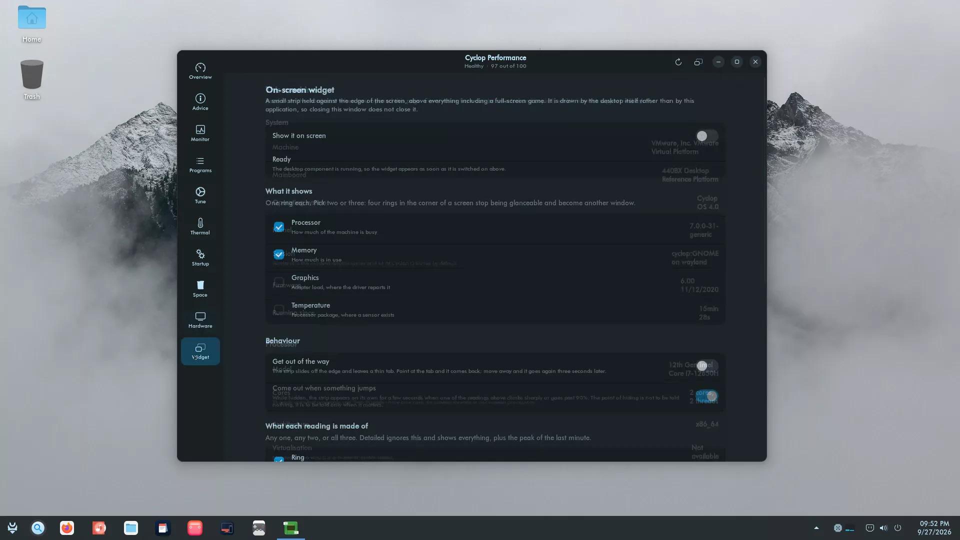Uncheck the Processor ring checkbox
This screenshot has height=540, width=960.
click(x=279, y=227)
